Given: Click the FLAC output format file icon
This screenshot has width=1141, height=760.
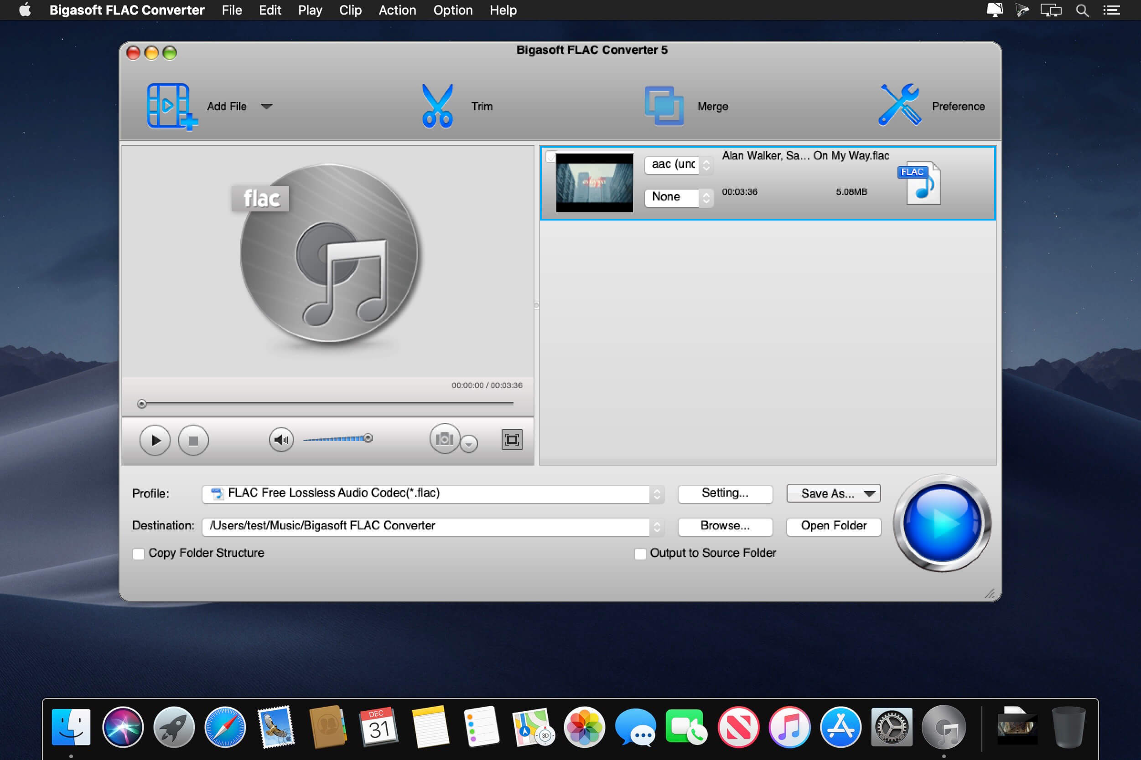Looking at the screenshot, I should click(x=919, y=183).
